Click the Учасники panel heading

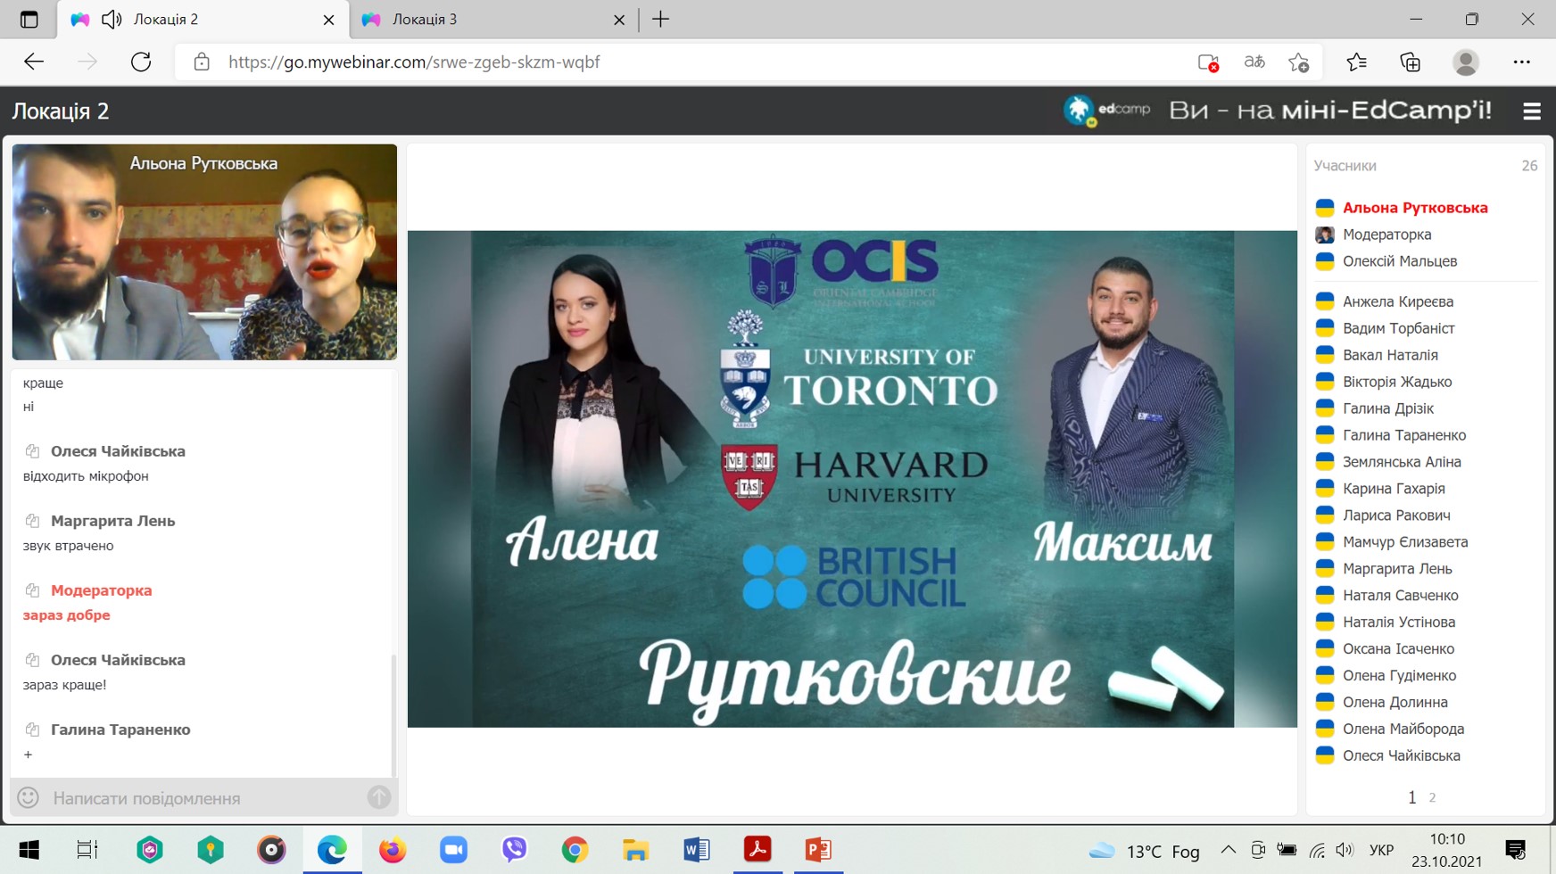(1345, 166)
